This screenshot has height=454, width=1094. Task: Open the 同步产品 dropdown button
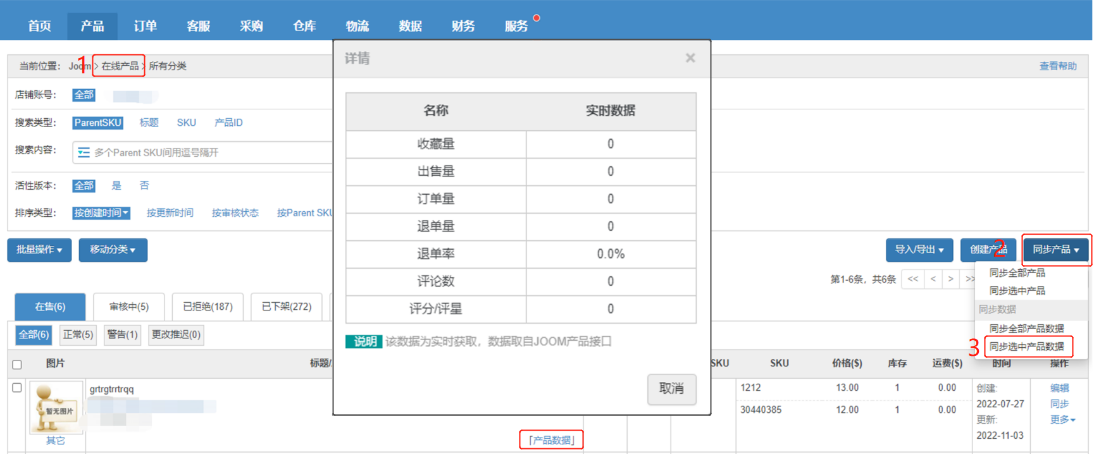tap(1055, 250)
